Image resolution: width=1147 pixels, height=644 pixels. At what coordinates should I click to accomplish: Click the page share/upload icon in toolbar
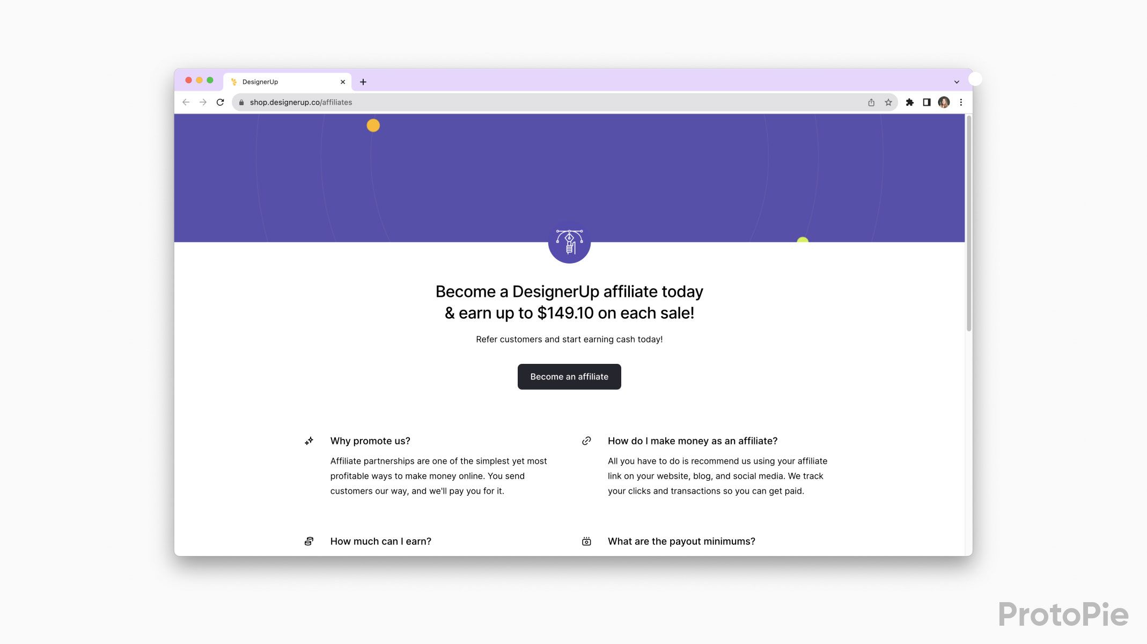872,101
